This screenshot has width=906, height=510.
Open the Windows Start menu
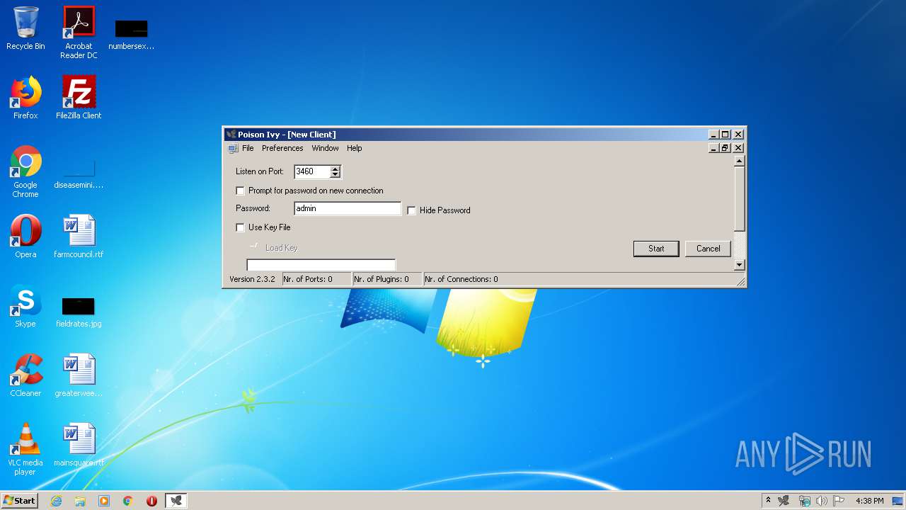pyautogui.click(x=19, y=501)
